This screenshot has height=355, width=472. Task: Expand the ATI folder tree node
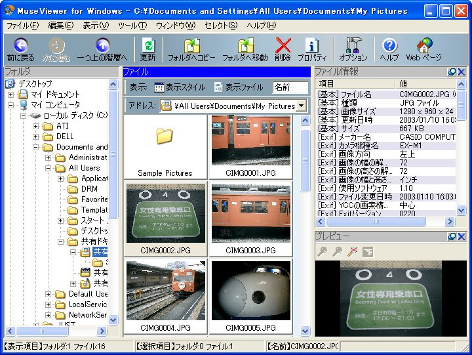coord(36,126)
